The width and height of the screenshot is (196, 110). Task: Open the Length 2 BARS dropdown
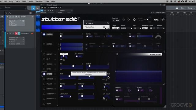pos(116,28)
